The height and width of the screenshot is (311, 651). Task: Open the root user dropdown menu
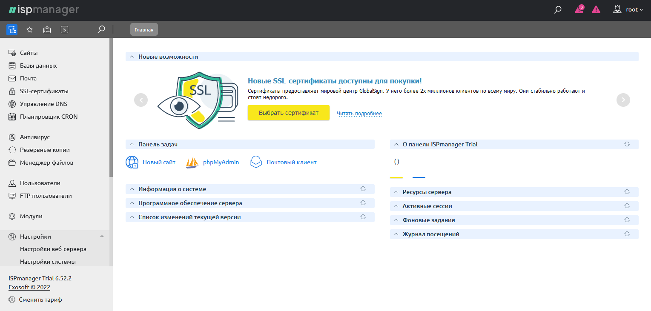[x=634, y=9]
